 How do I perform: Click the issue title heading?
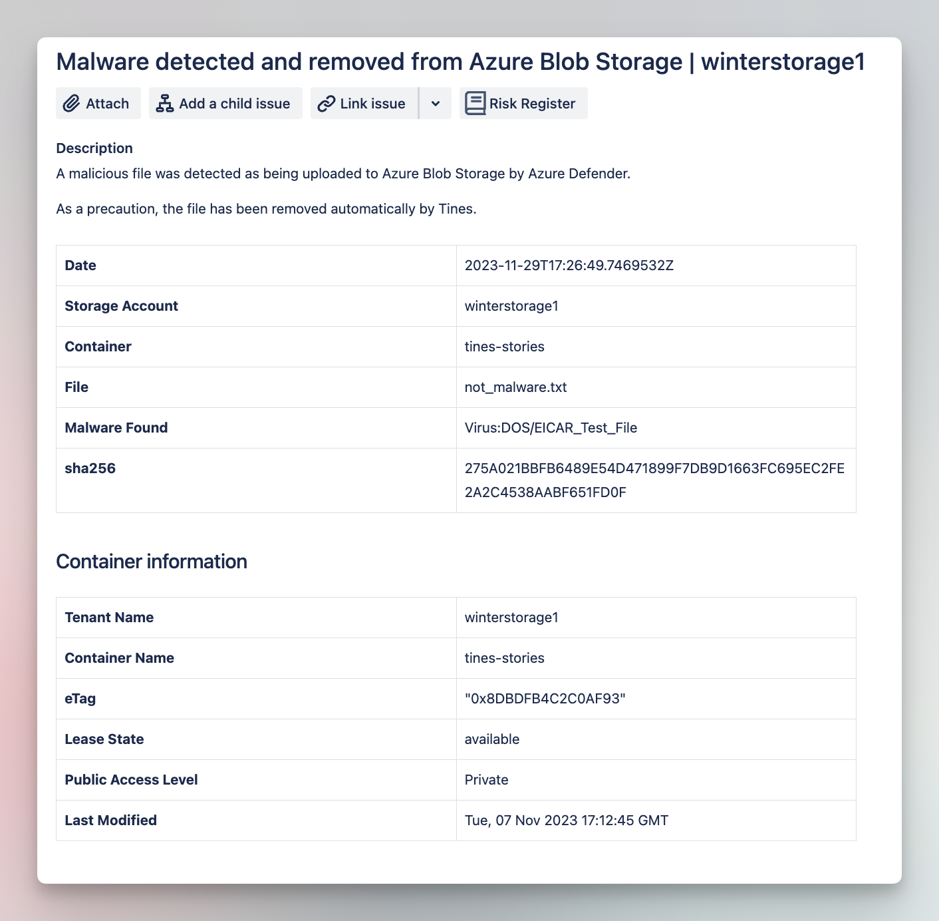click(x=460, y=61)
